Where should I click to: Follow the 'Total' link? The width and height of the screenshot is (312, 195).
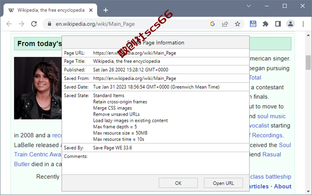pyautogui.click(x=255, y=78)
